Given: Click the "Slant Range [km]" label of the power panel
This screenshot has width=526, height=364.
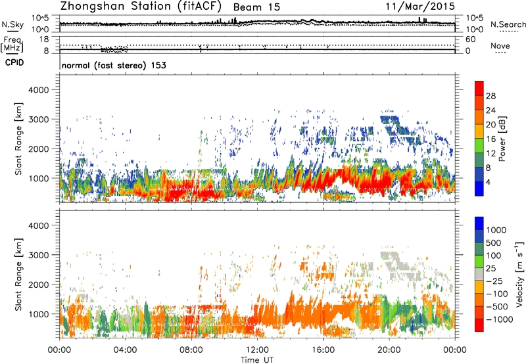Looking at the screenshot, I should [x=18, y=139].
